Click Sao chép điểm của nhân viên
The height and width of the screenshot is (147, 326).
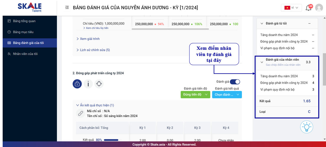click(x=283, y=65)
